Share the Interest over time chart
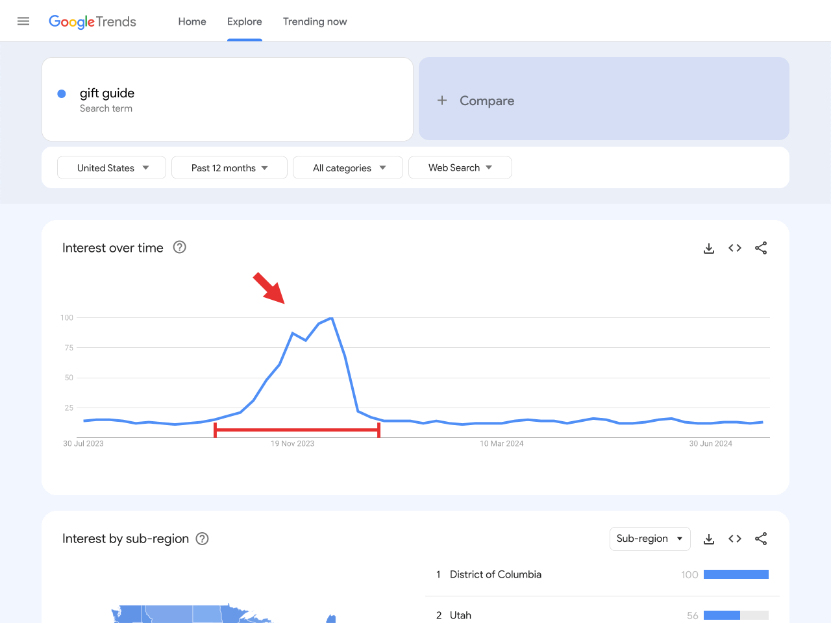This screenshot has height=623, width=831. coord(761,248)
